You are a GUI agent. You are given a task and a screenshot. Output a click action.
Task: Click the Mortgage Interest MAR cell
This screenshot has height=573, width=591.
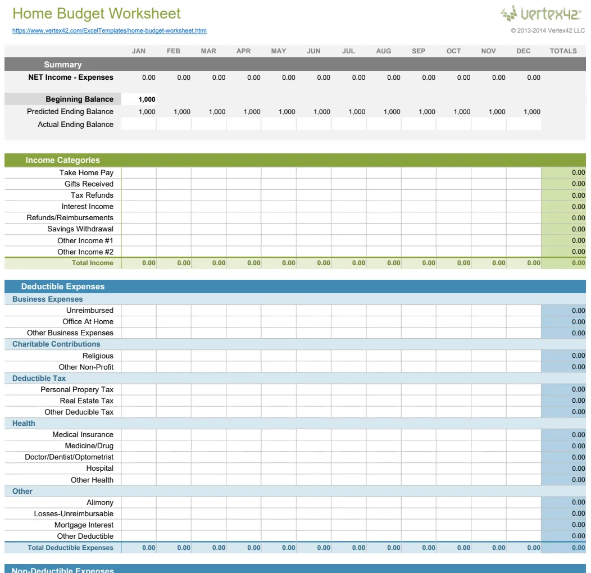[209, 525]
